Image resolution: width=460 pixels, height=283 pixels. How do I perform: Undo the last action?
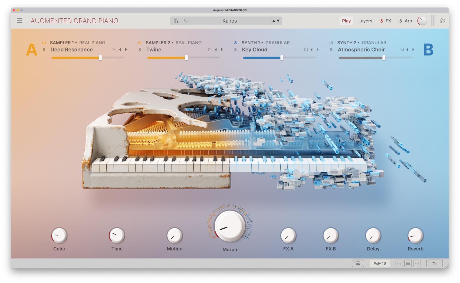[x=399, y=263]
